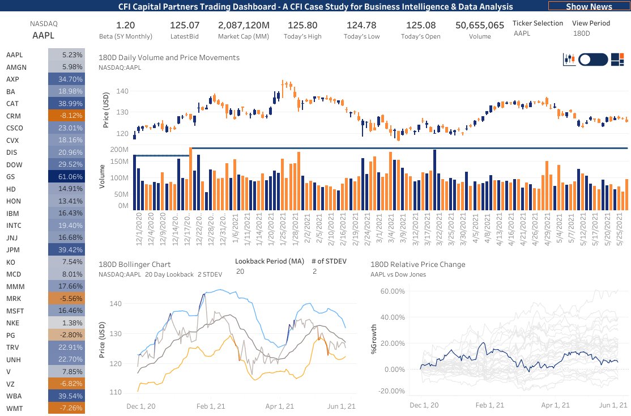Screen dimensions: 631x416
Task: Select TRV in the ticker list
Action: [x=12, y=347]
